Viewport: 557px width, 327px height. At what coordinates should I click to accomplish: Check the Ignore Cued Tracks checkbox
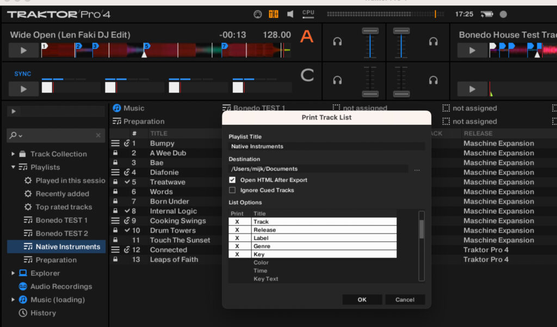point(232,190)
